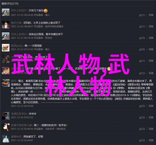Like the 大早上在地铁上差点哭了 comment

pos(142,27)
